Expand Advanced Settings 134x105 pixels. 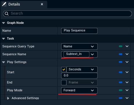coord(8,98)
